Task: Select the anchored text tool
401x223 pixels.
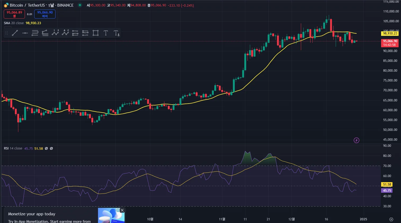Action: pos(116,33)
